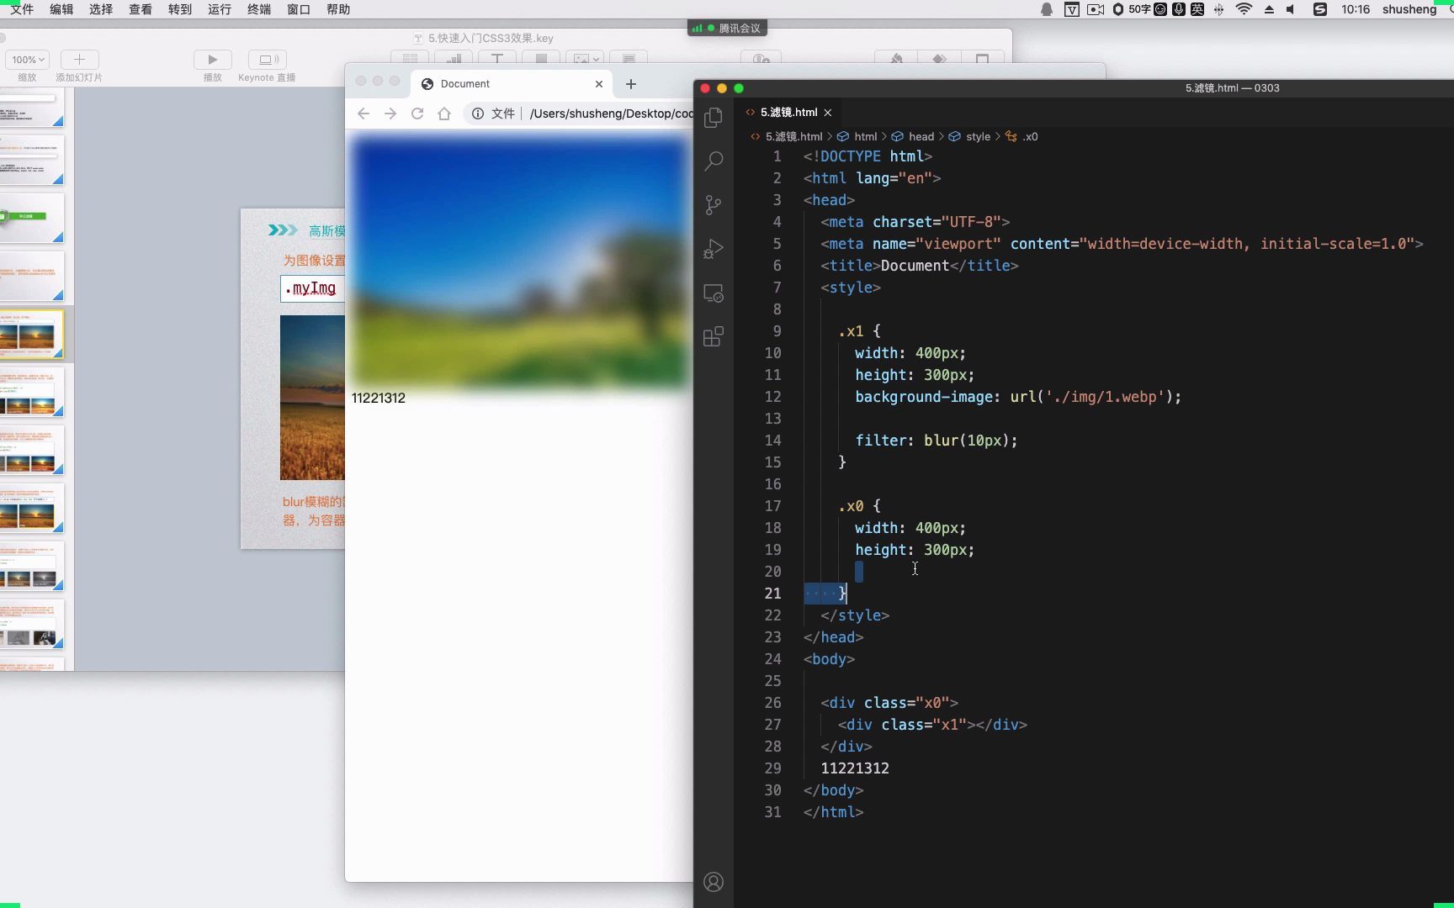Open the 窗口 menu

299,9
